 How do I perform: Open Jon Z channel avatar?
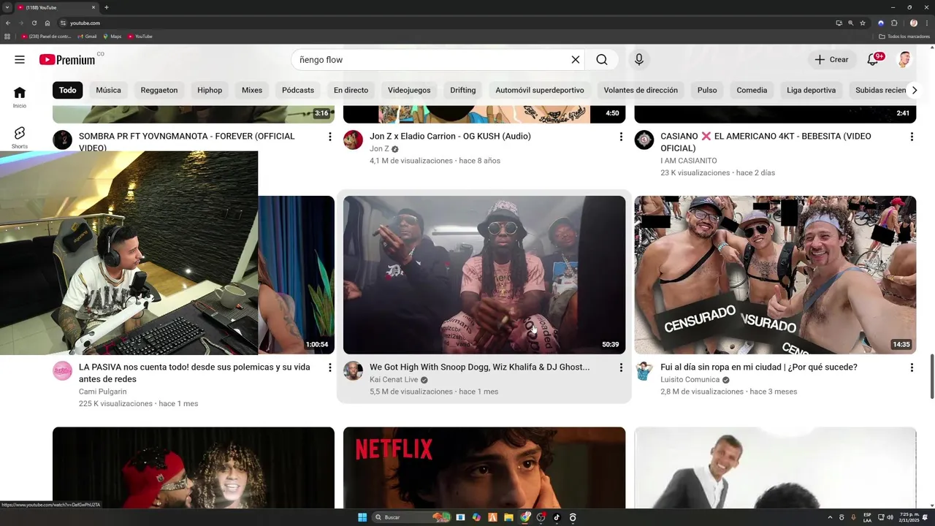click(x=353, y=140)
